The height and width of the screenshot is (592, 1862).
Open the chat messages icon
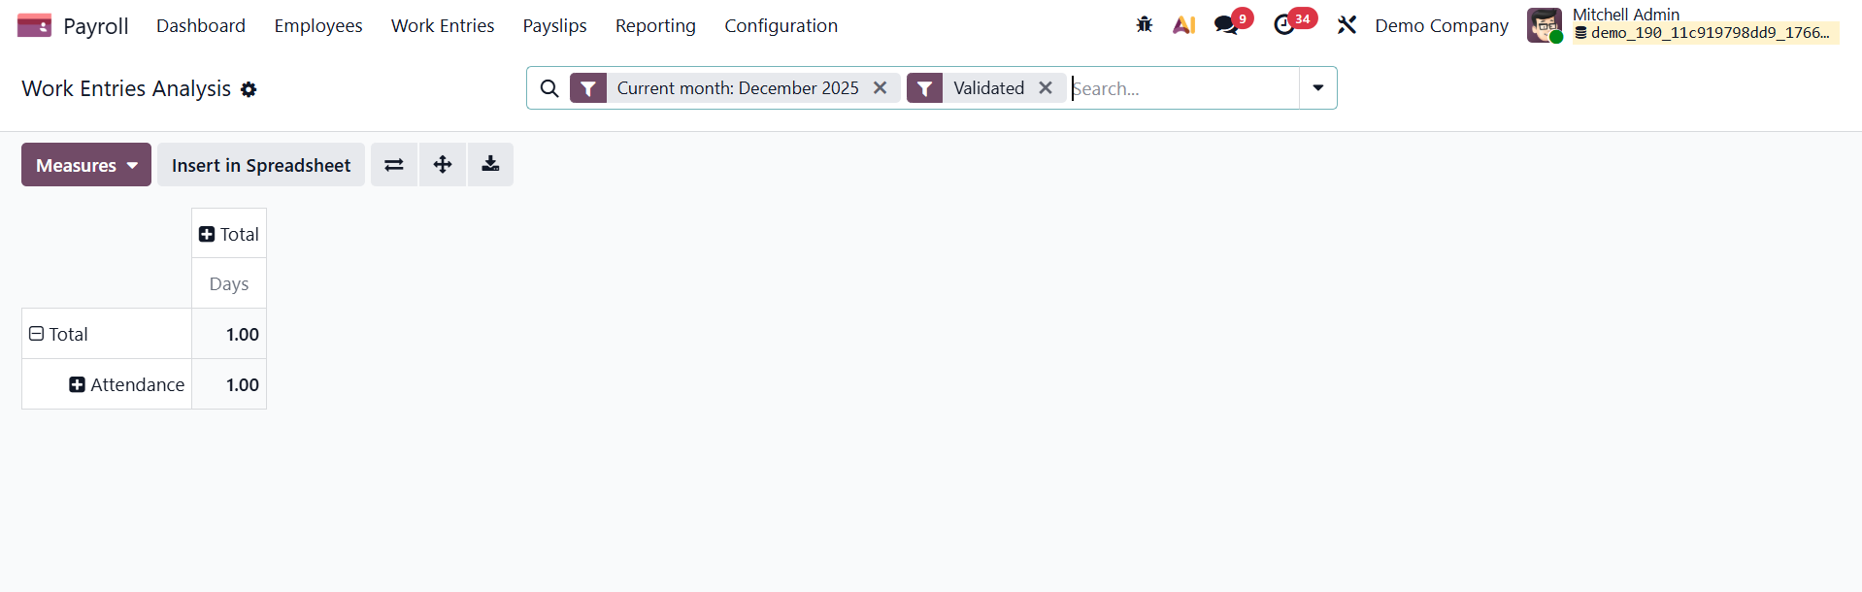[x=1227, y=25]
